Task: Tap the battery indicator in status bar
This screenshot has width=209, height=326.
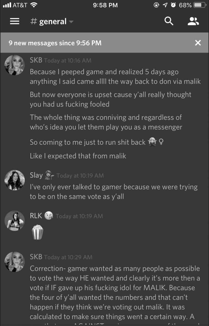Action: [x=200, y=5]
